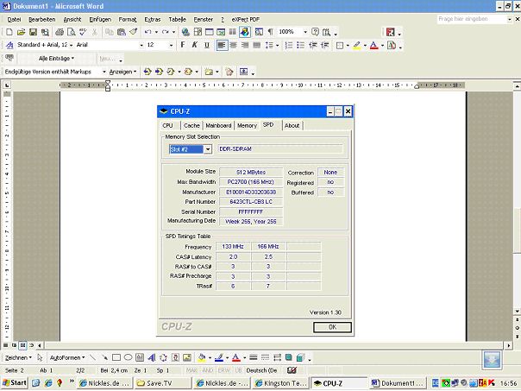Open the Anzeigen dropdown in reviewing toolbar
The image size is (521, 391).
122,72
